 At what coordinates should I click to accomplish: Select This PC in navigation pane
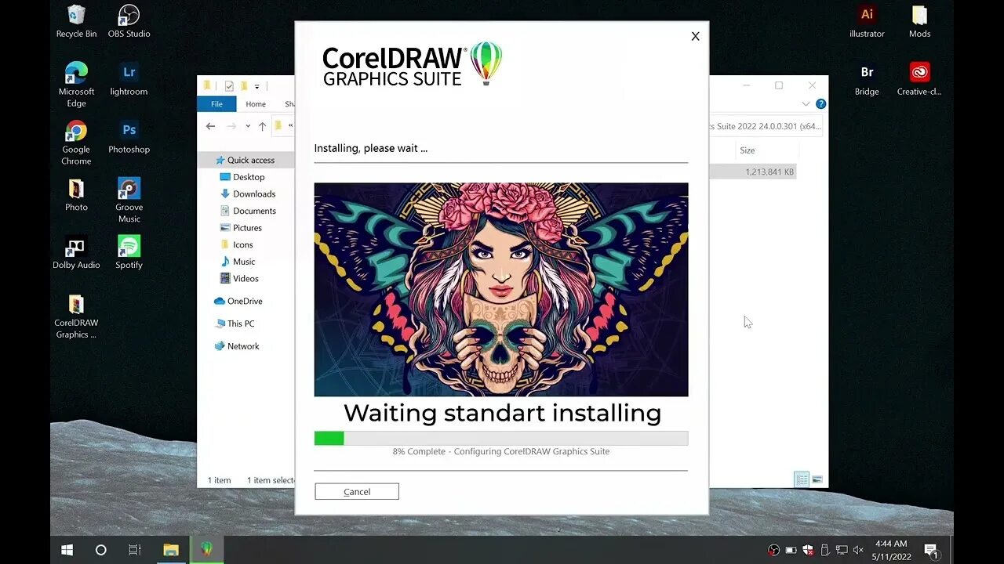pyautogui.click(x=234, y=324)
